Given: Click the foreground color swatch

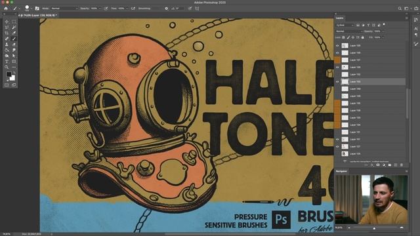Looking at the screenshot, I should coord(9,74).
